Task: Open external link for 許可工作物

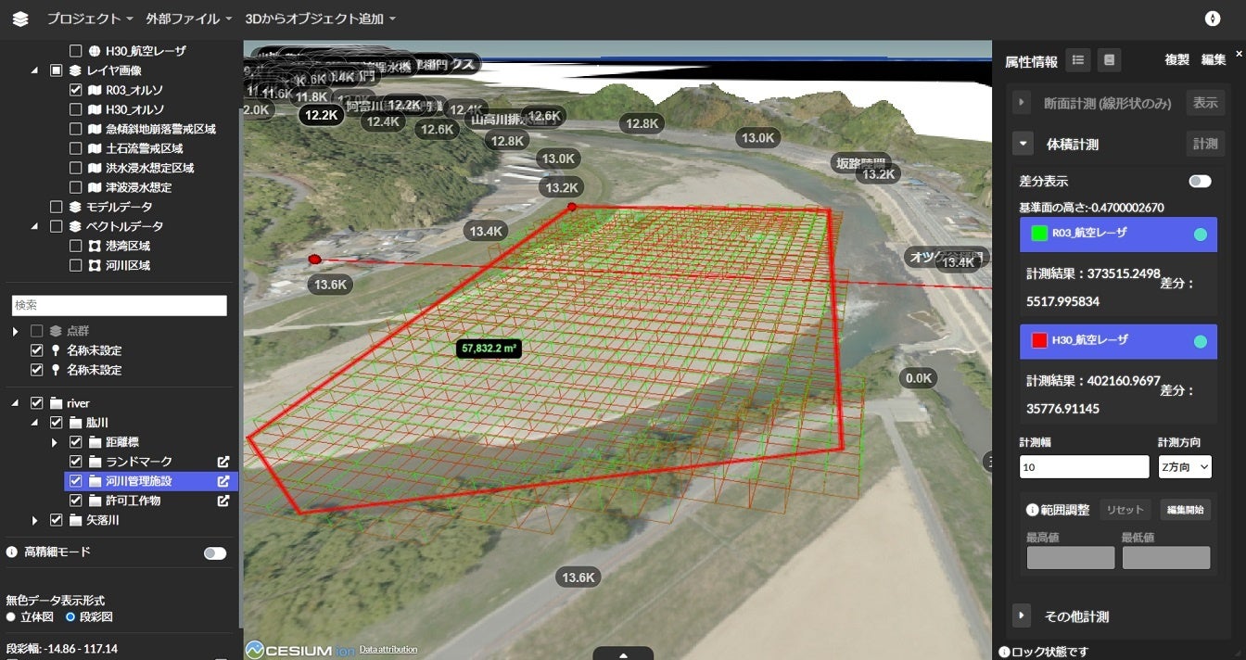Action: click(223, 501)
